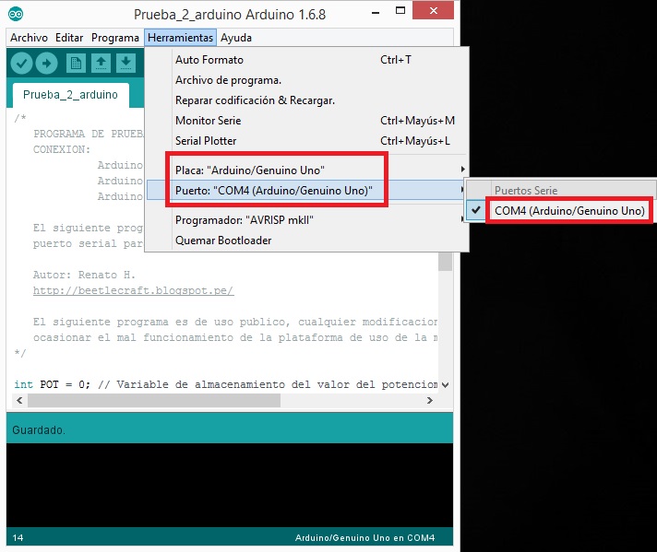Click the Upload arrow icon
The width and height of the screenshot is (657, 552).
(x=46, y=64)
